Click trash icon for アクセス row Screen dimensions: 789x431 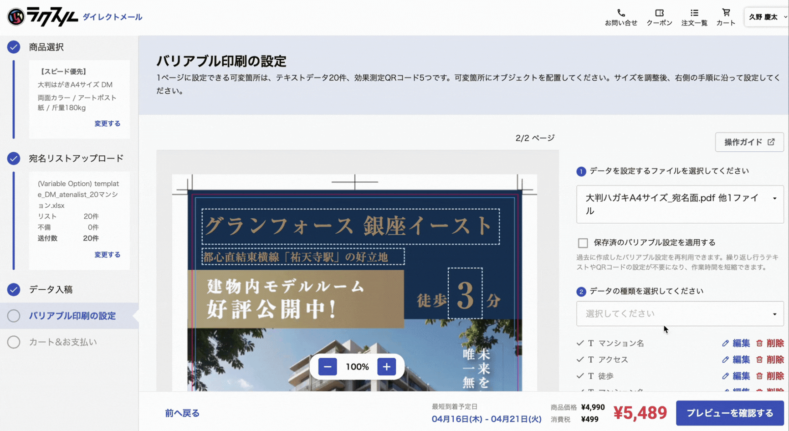[759, 359]
